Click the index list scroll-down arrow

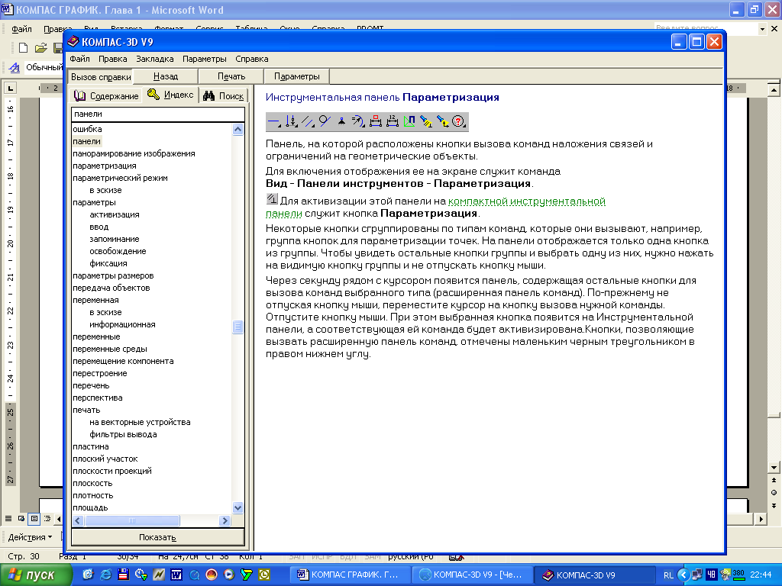(238, 507)
